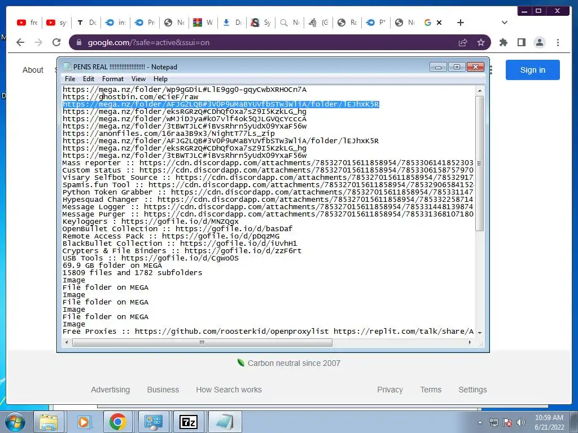This screenshot has height=433, width=578.
Task: Open the Chrome three-dot menu
Action: pos(558,42)
